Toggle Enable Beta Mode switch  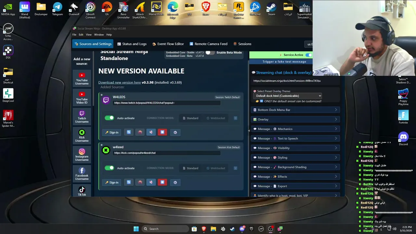tap(210, 53)
